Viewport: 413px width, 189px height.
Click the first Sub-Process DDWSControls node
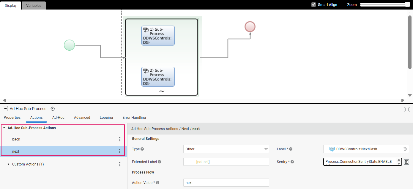point(158,36)
